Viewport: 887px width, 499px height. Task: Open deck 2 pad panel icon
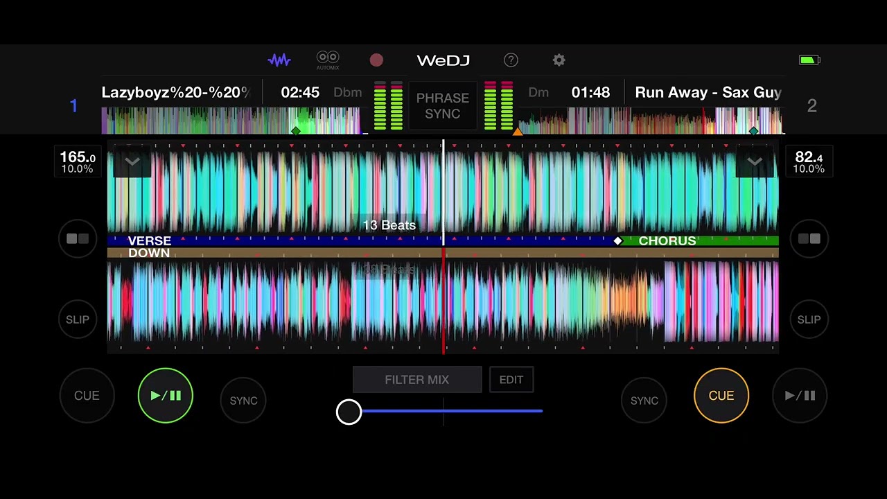click(809, 238)
